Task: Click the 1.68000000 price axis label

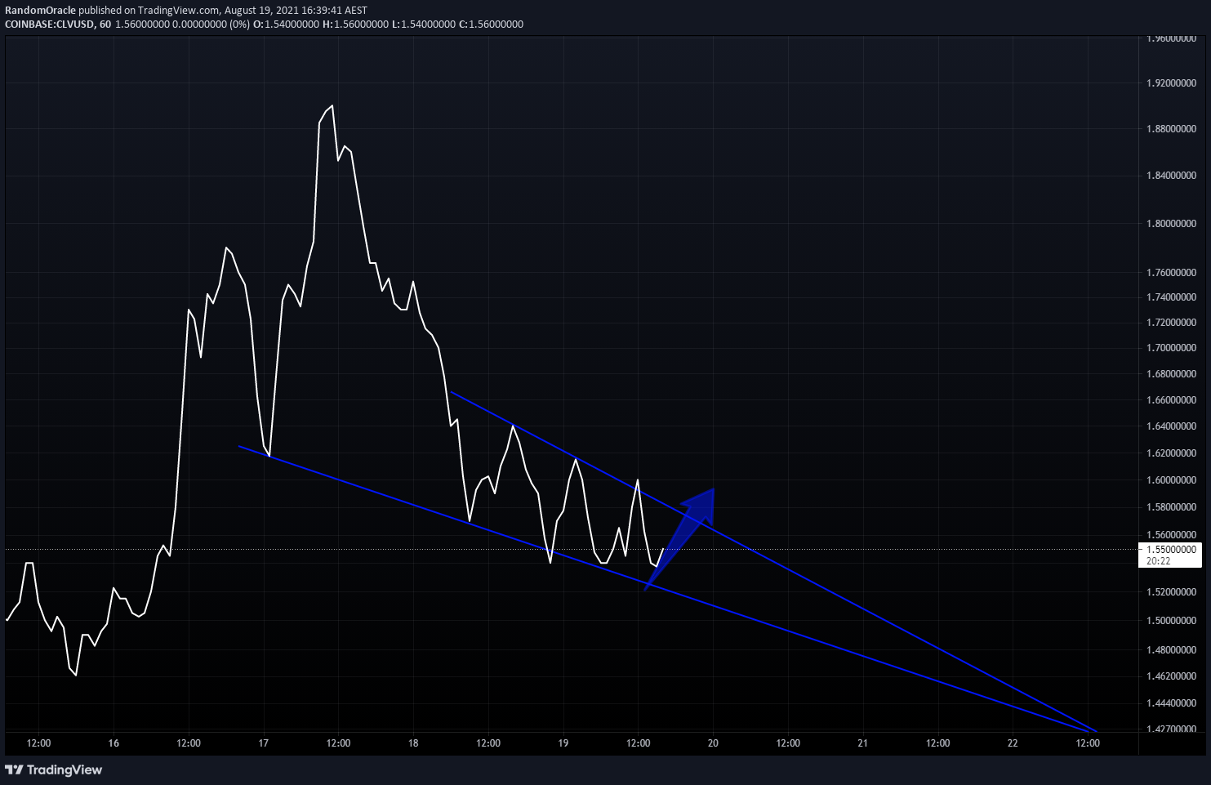Action: point(1172,374)
